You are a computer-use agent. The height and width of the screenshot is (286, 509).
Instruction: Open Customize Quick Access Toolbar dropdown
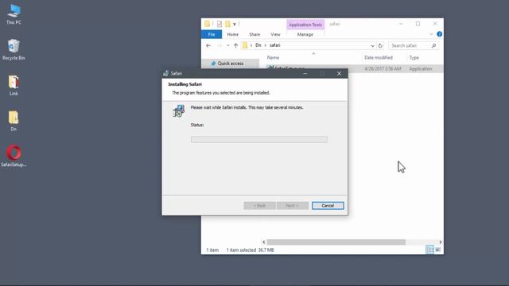235,24
